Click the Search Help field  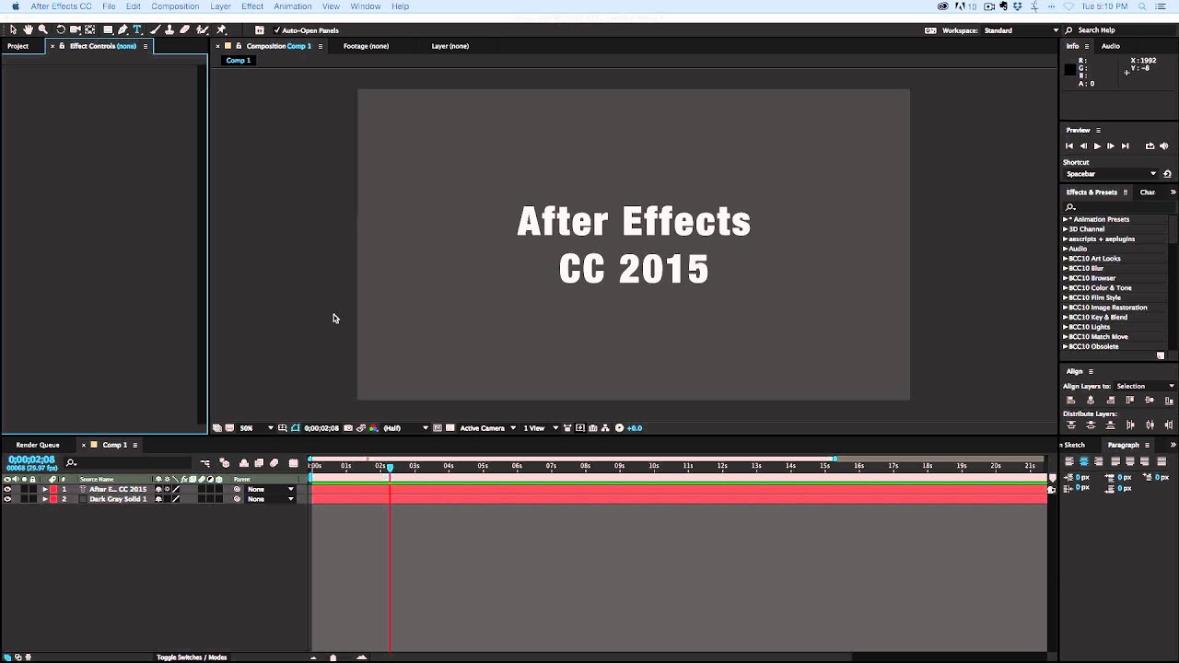click(1119, 30)
